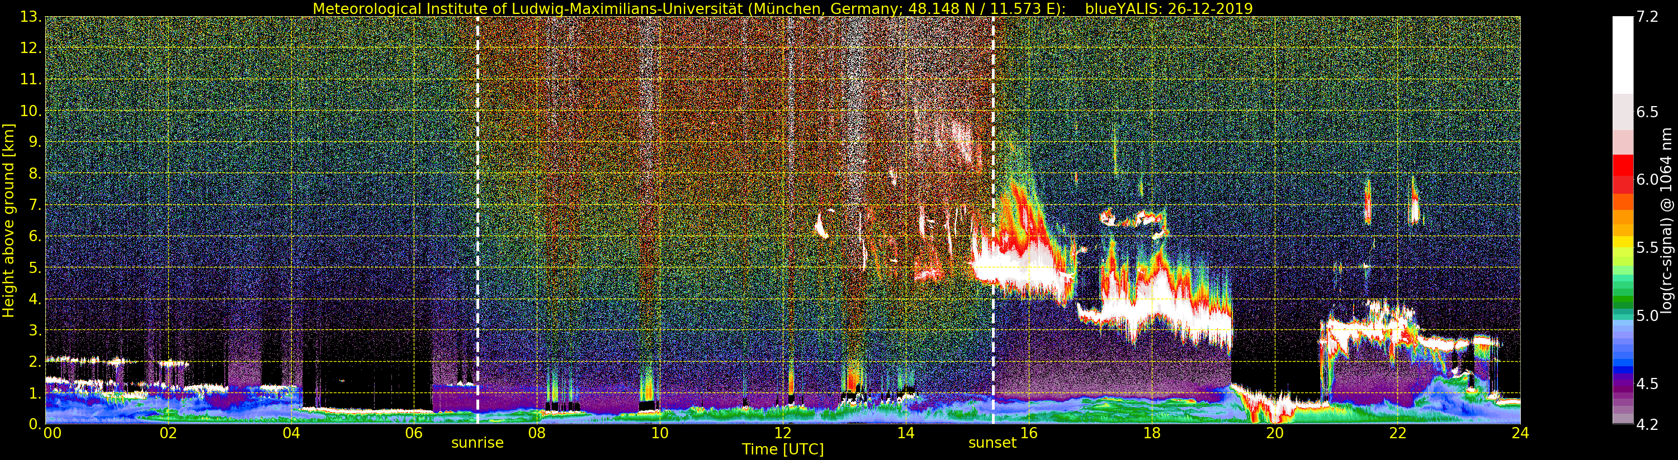The height and width of the screenshot is (460, 1678).
Task: Click the 'Height above ground [km]' axis label
Action: tap(8, 221)
